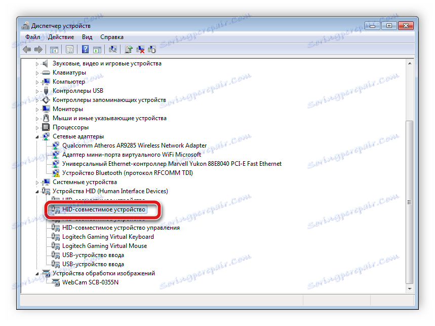Select the Компьютер category label
The image size is (435, 326).
[69, 82]
